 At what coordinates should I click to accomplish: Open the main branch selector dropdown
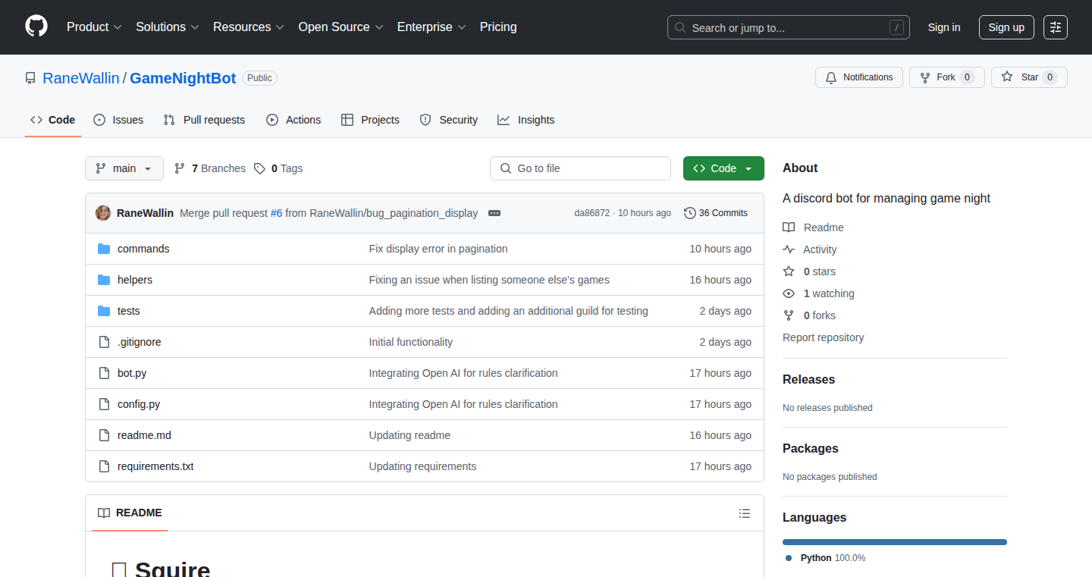124,168
